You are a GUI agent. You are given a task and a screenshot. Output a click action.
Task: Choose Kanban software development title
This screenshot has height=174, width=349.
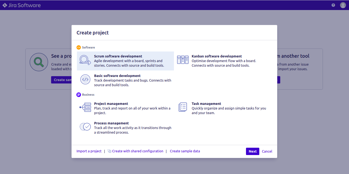point(217,56)
